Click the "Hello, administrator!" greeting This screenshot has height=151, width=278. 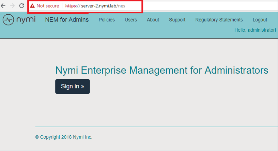[255, 30]
